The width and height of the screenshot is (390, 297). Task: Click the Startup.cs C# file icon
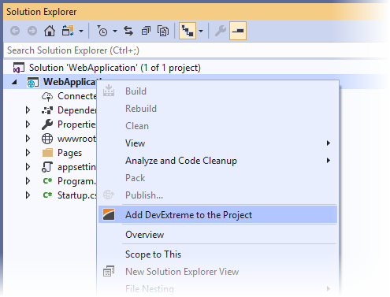click(47, 195)
